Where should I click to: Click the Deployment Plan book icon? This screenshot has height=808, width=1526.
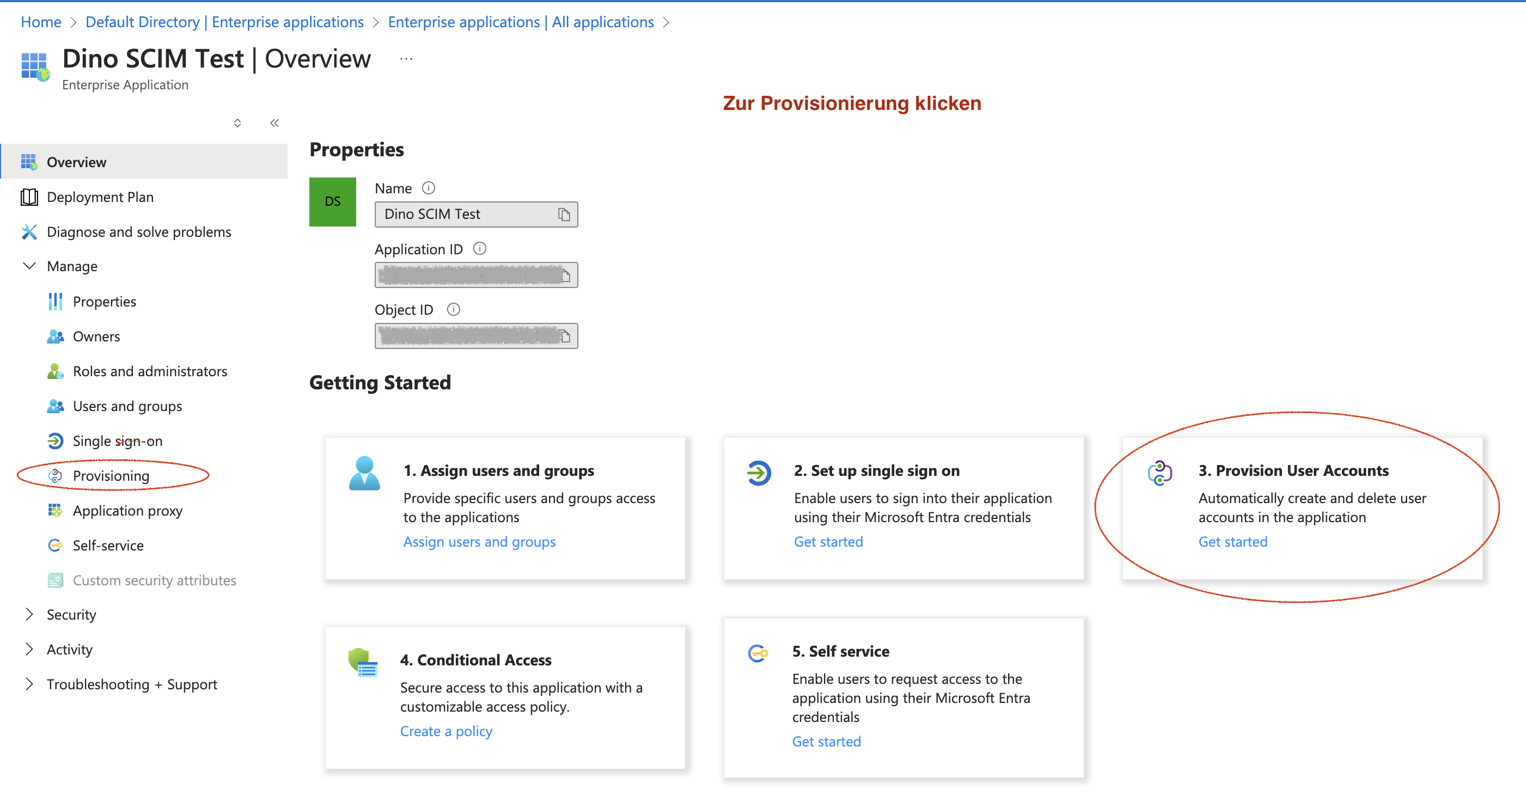29,197
